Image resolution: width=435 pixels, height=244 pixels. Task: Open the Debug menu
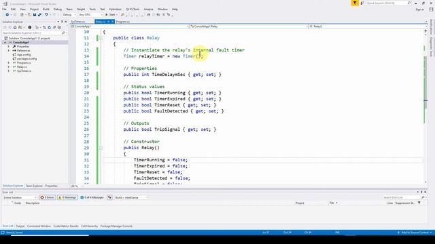coord(58,9)
